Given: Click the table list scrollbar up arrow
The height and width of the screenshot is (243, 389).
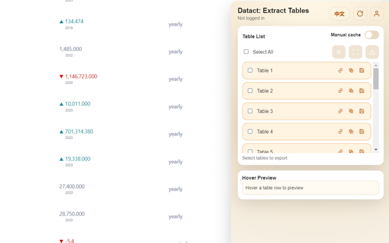Looking at the screenshot, I should click(x=376, y=65).
